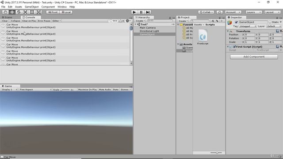The image size is (283, 159).
Task: Click the Project search field
Action: [x=200, y=21]
